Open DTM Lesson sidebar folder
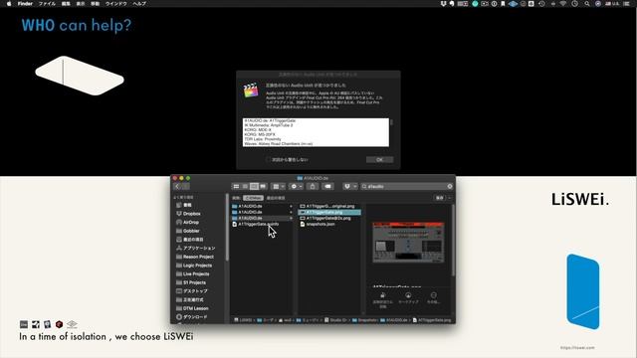Image resolution: width=637 pixels, height=358 pixels. click(195, 308)
